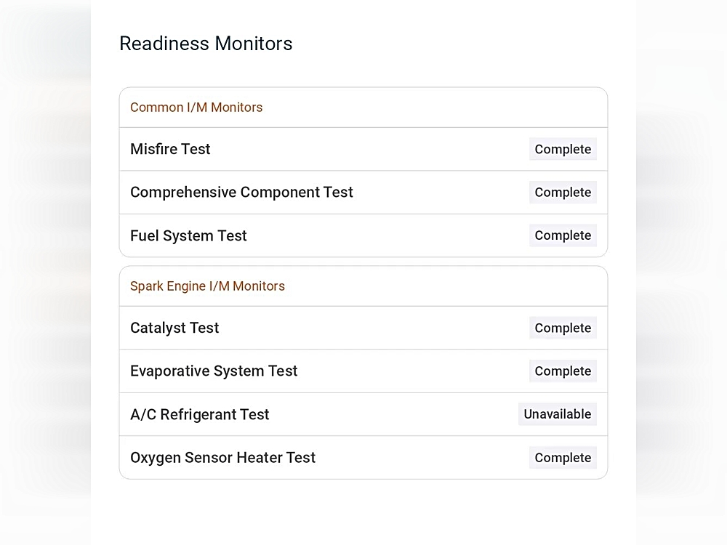
Task: Click the Unavailable status badge
Action: (x=558, y=414)
